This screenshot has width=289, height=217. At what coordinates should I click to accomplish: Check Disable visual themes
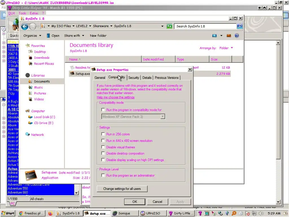(x=103, y=147)
